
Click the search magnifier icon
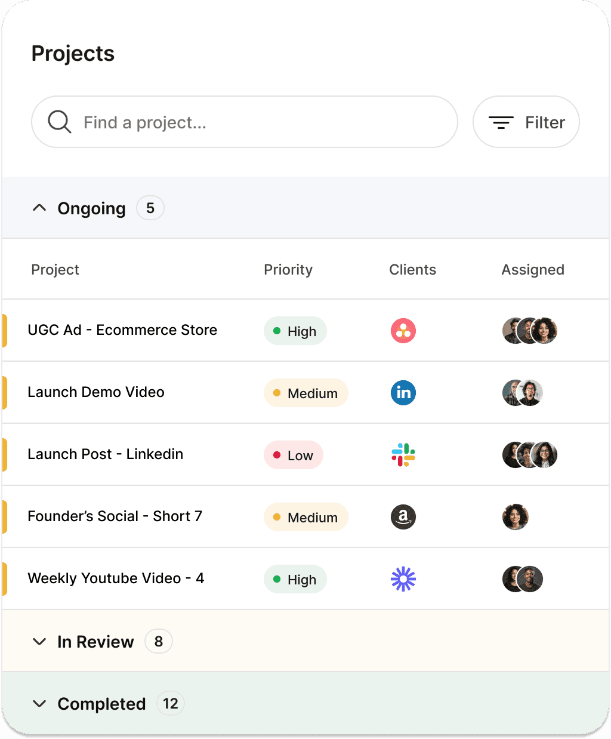click(x=59, y=122)
